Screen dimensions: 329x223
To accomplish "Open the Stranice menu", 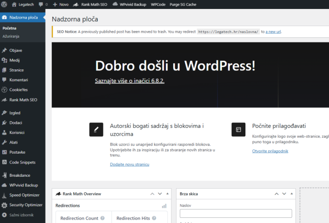I will [x=16, y=70].
